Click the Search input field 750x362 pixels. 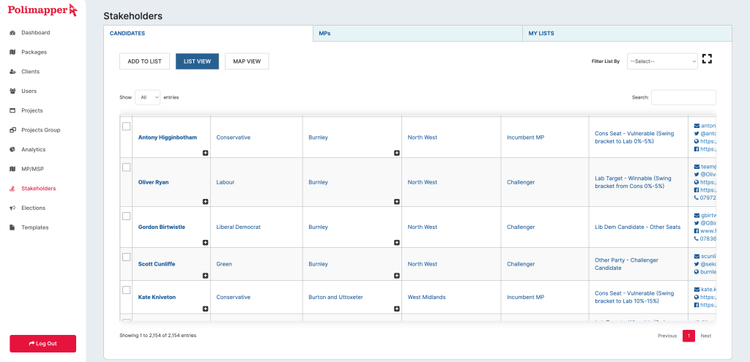[x=683, y=97]
